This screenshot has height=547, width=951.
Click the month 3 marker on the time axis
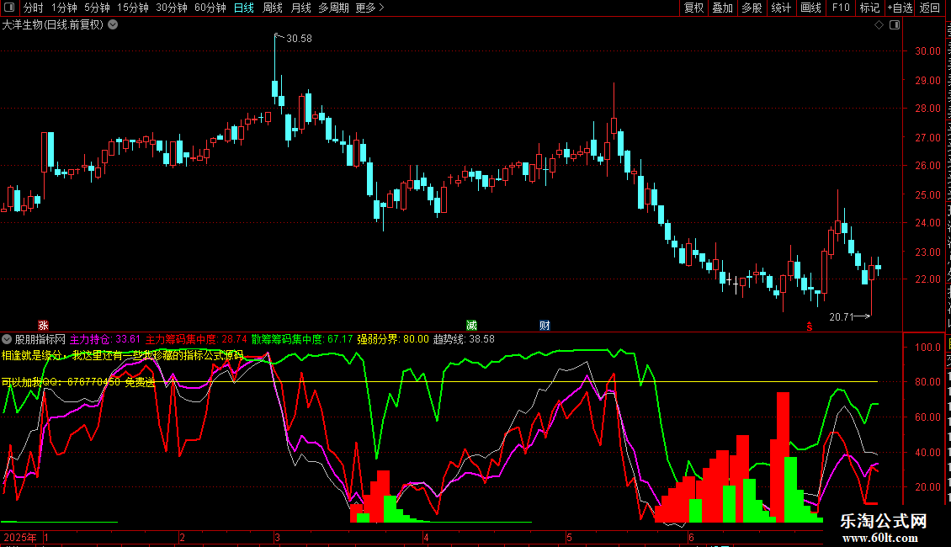coord(277,537)
